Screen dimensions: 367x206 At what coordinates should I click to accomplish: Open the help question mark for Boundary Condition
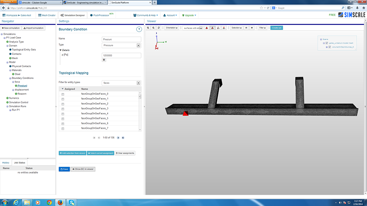[139, 29]
